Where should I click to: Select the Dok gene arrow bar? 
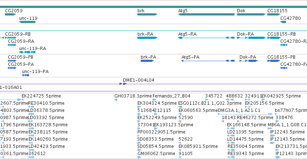251,14
